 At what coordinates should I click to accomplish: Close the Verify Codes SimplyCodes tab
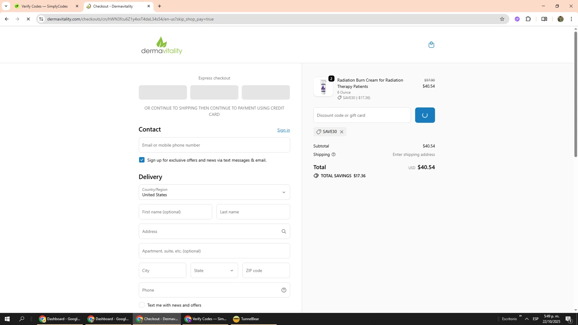(77, 6)
